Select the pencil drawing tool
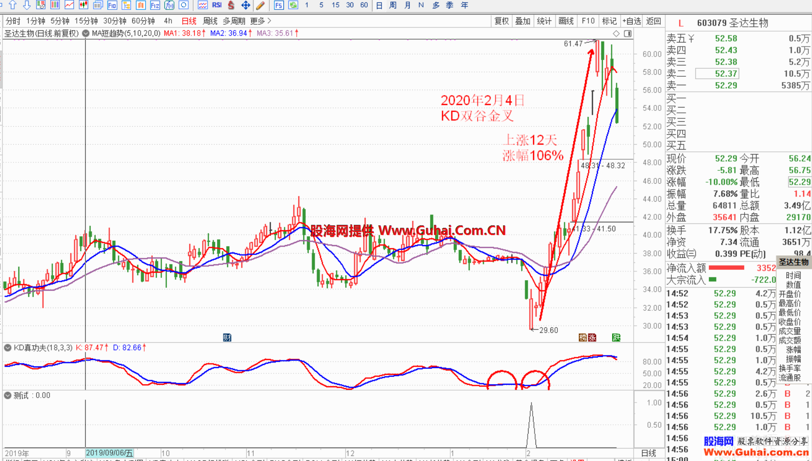 pyautogui.click(x=260, y=5)
